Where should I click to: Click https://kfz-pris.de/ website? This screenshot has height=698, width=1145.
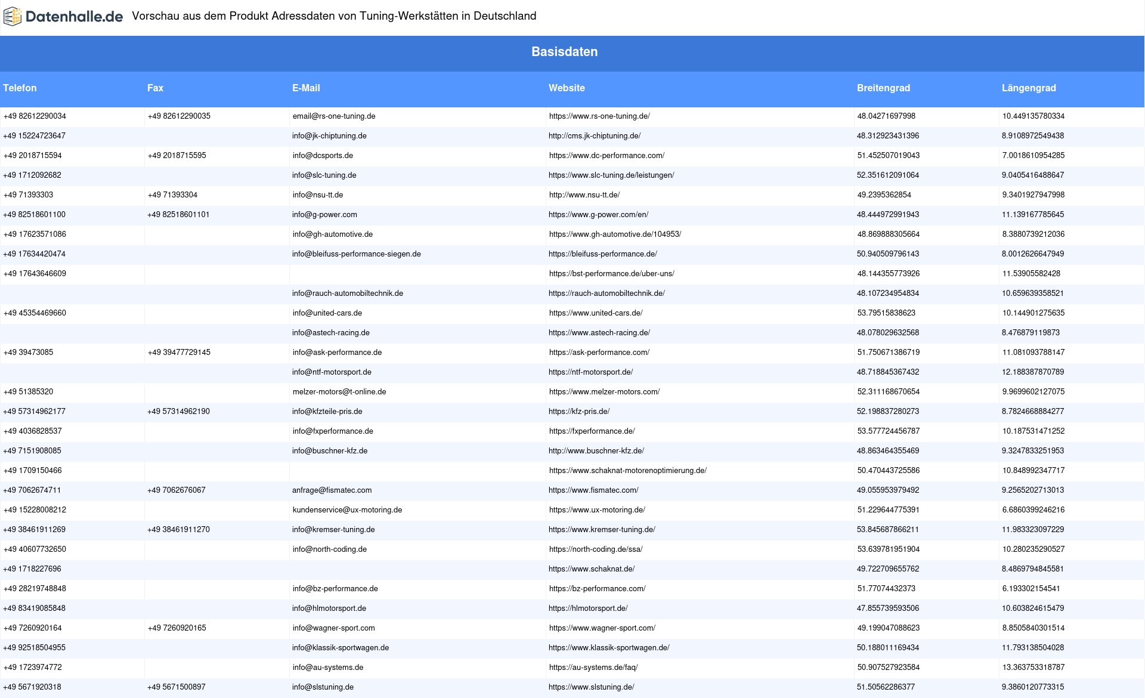(579, 412)
